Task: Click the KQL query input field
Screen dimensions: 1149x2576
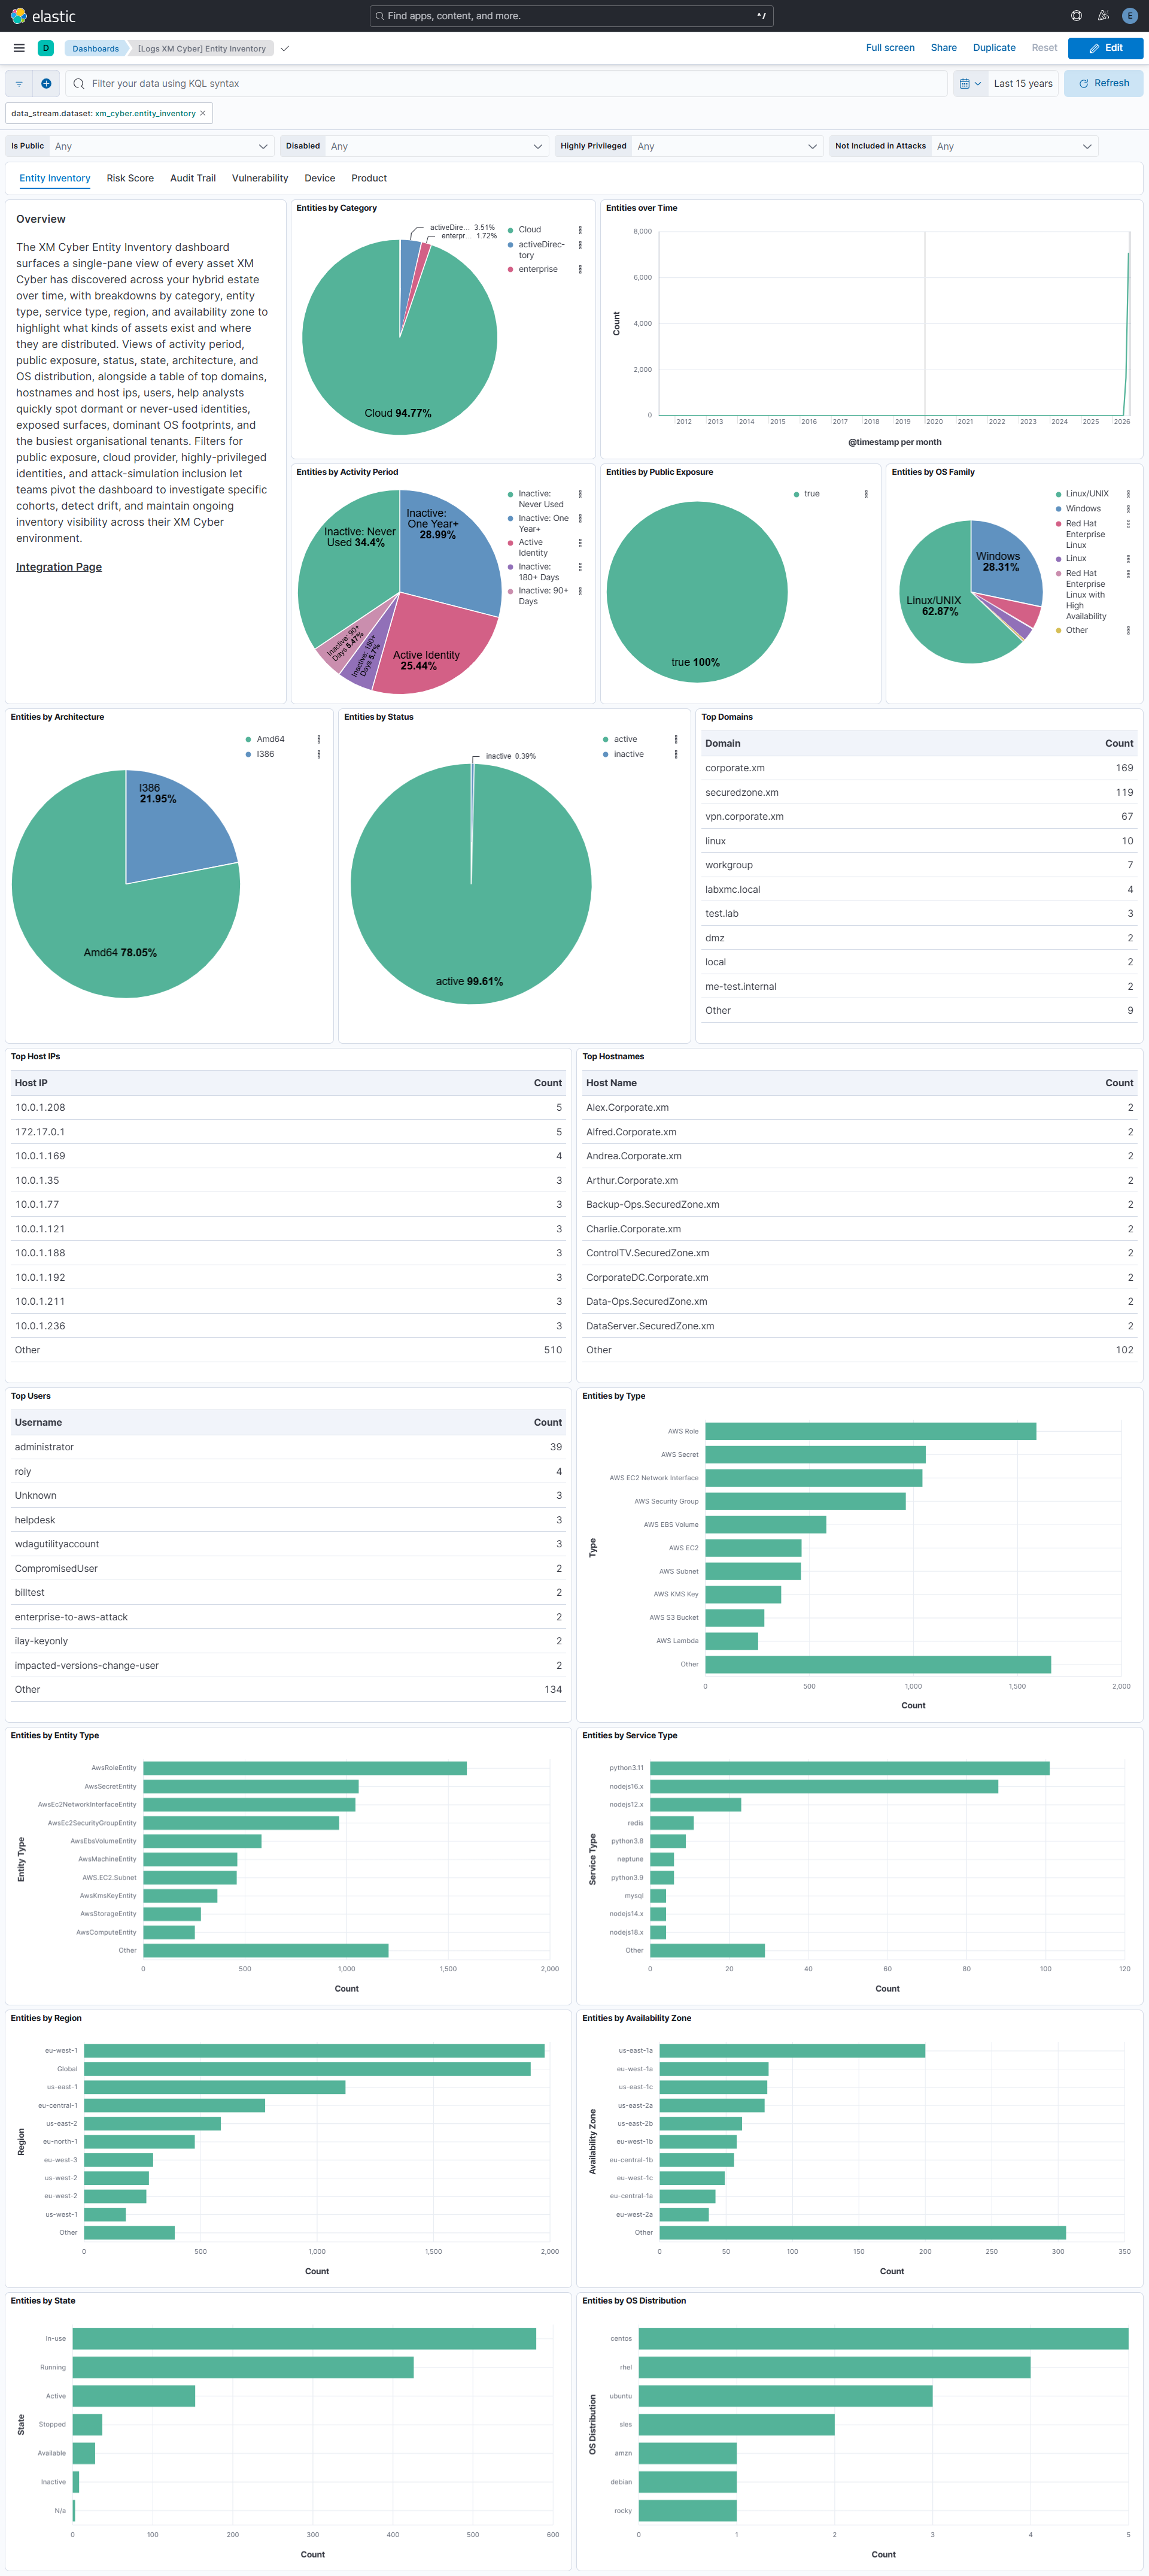Action: pyautogui.click(x=506, y=84)
